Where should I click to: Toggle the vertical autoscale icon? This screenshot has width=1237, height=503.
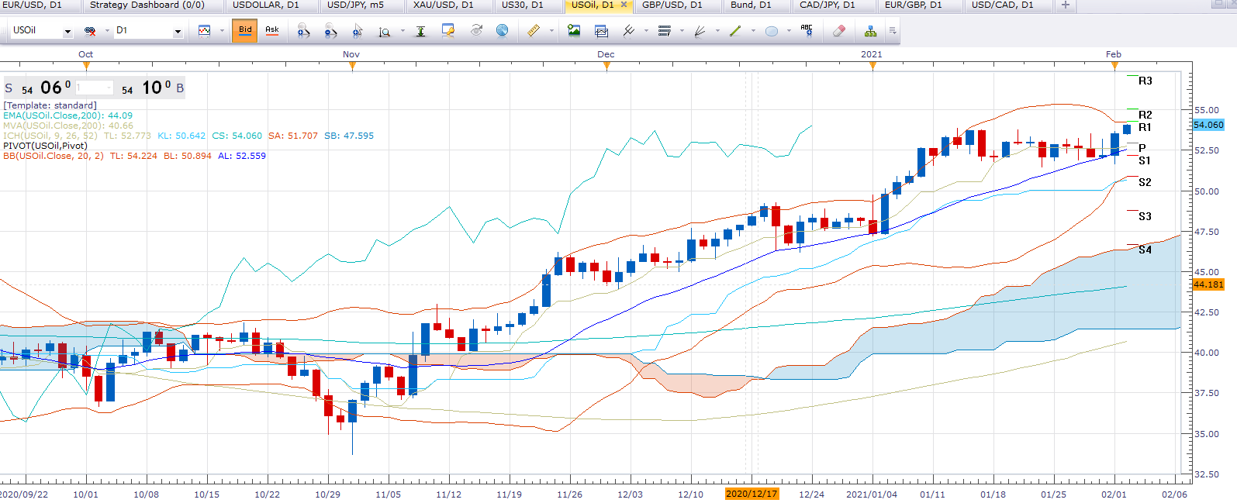pos(420,31)
